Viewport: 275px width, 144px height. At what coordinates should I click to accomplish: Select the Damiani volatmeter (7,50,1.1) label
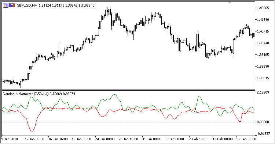click(x=26, y=94)
